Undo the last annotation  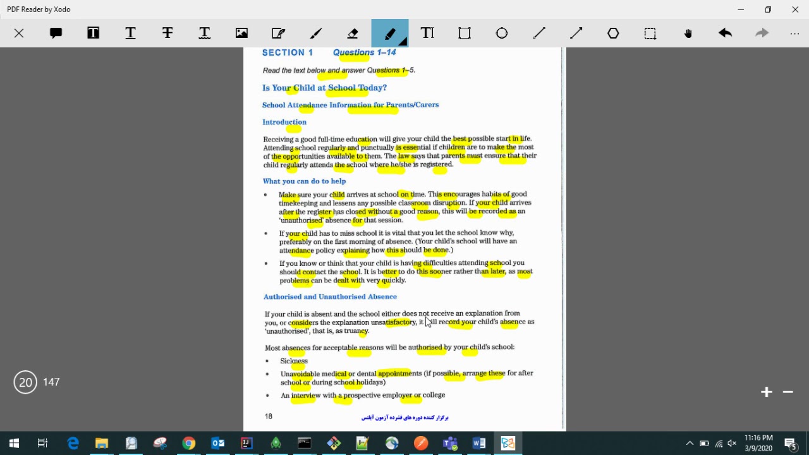pos(725,33)
